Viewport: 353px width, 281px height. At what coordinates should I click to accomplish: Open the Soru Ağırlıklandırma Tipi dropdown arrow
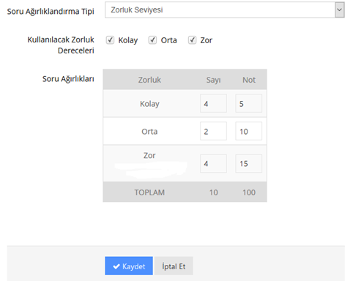point(339,10)
